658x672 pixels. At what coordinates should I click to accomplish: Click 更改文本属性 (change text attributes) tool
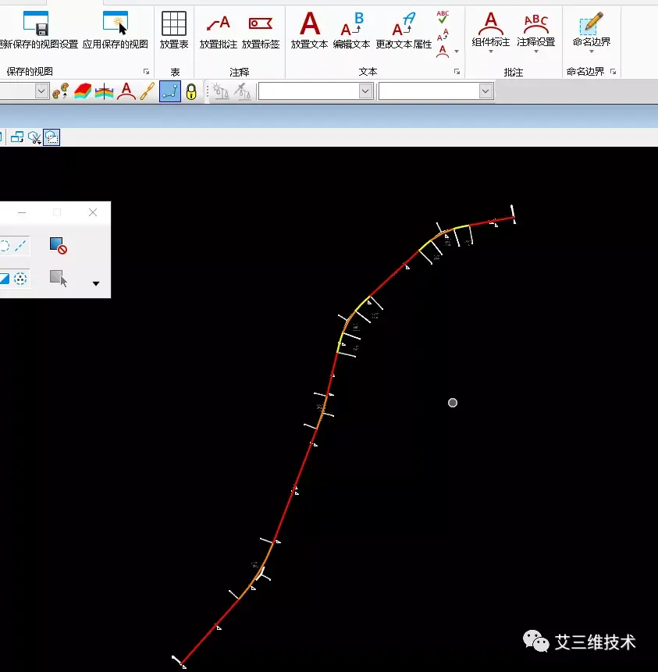404,30
